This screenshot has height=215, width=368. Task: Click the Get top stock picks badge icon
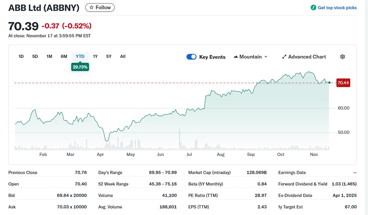[x=313, y=7]
